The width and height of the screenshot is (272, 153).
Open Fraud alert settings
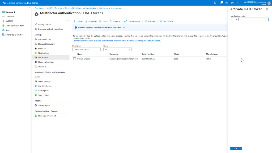click(x=42, y=49)
